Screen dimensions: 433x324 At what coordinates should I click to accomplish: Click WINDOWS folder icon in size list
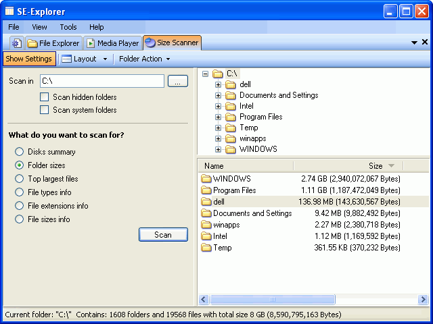206,178
